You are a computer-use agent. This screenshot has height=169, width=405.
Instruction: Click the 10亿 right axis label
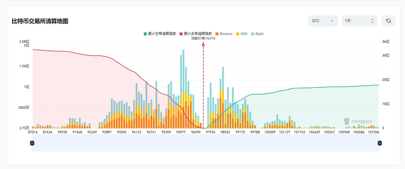pyautogui.click(x=386, y=104)
